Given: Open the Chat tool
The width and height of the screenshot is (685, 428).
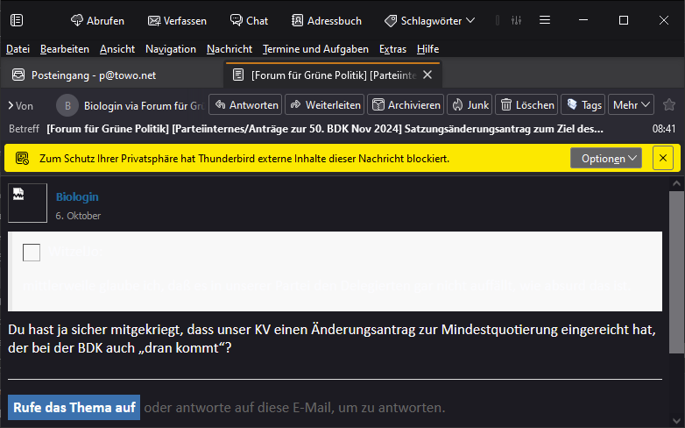Looking at the screenshot, I should pos(249,20).
